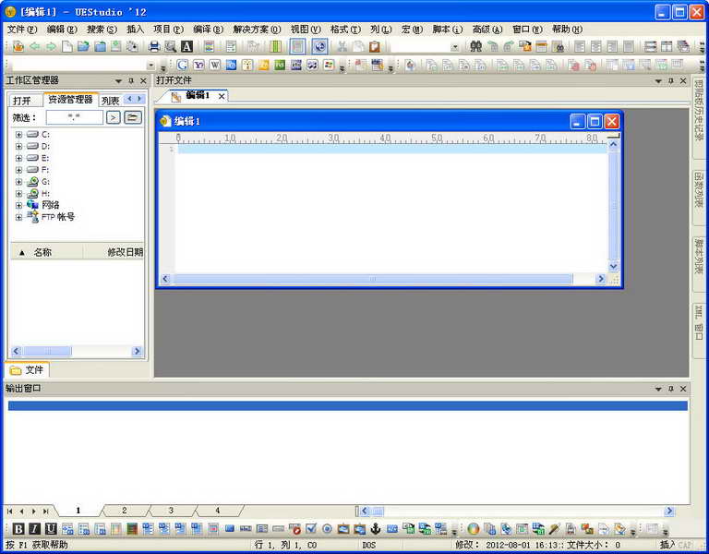Open Print Preview with magnifier icon
This screenshot has width=709, height=554.
tap(171, 46)
